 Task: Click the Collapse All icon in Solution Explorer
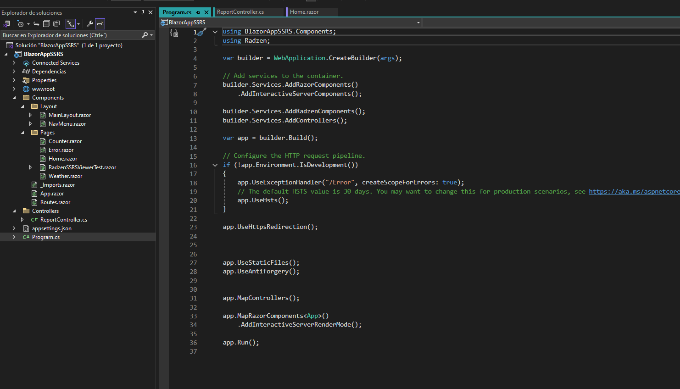(x=46, y=24)
